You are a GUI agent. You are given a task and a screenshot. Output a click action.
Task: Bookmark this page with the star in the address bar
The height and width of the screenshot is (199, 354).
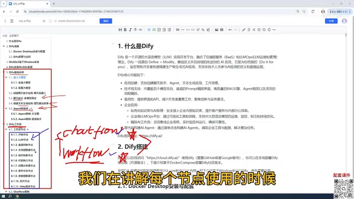304,12
